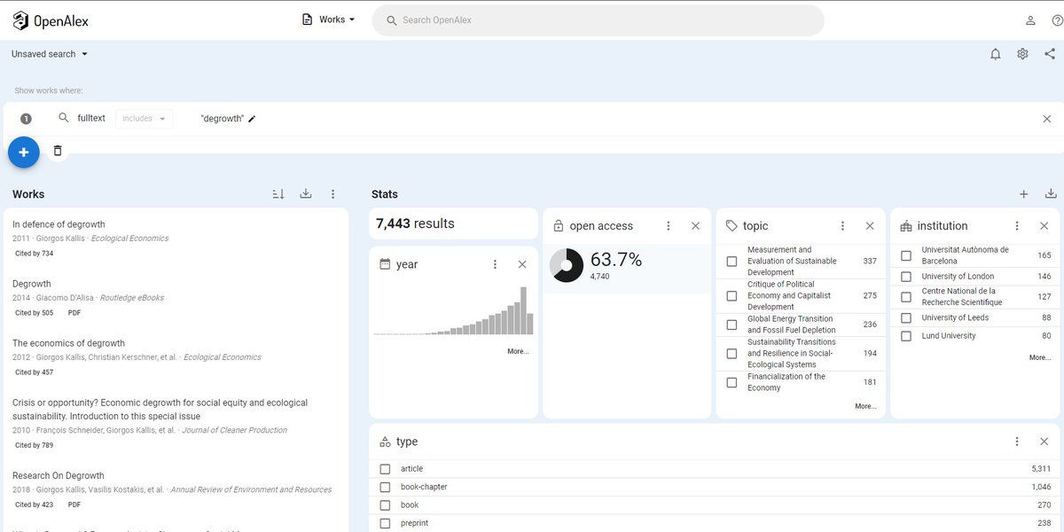Viewport: 1064px width, 532px height.
Task: Open the year card options menu
Action: click(495, 264)
